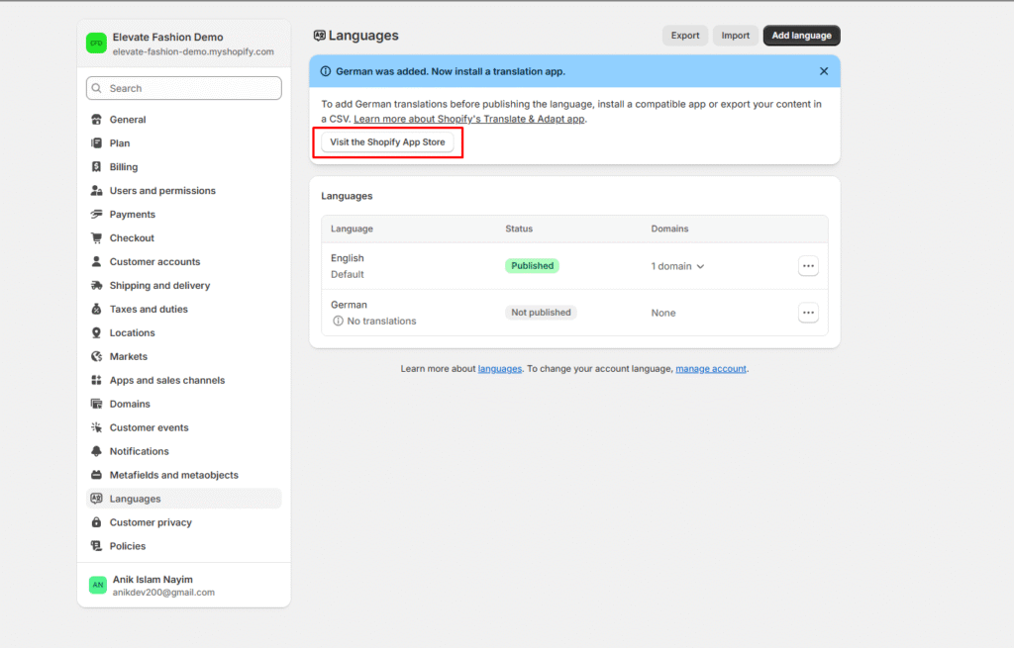Open the Translate & Adapt app link
The width and height of the screenshot is (1014, 648).
point(468,119)
